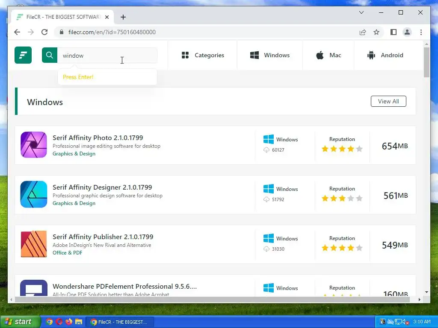Go forward in browser
The image size is (438, 328).
(x=31, y=32)
